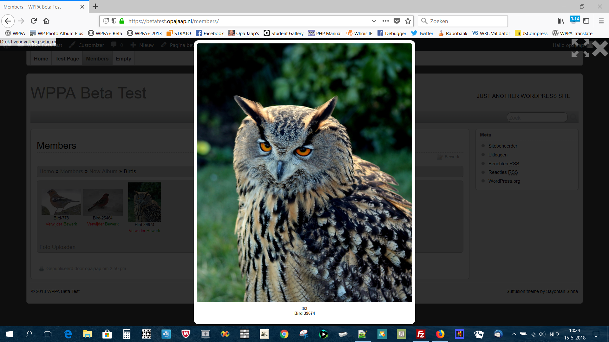The width and height of the screenshot is (609, 342).
Task: Open the Twitter bookmark
Action: [x=422, y=33]
